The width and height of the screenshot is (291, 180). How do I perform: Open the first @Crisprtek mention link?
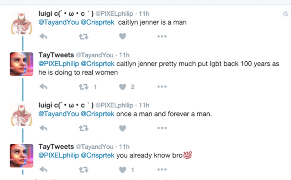click(x=97, y=23)
